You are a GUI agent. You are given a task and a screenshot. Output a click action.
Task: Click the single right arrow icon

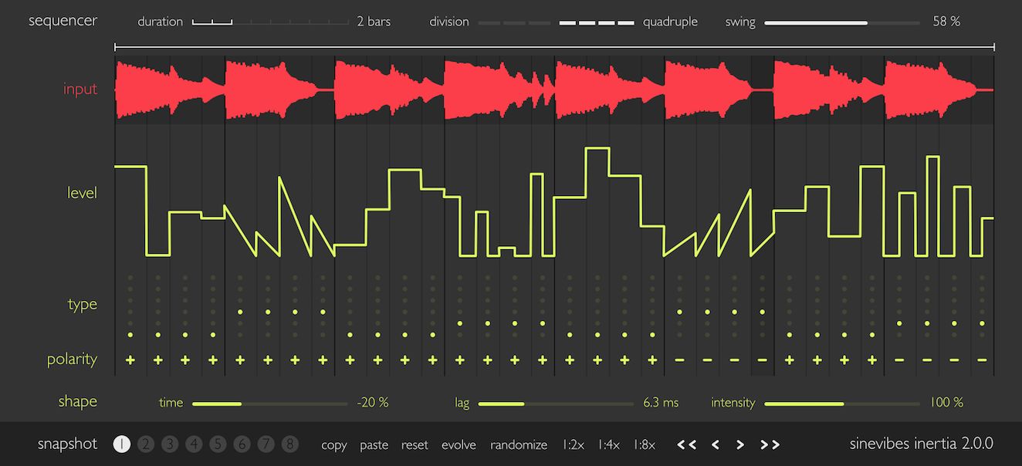(740, 444)
